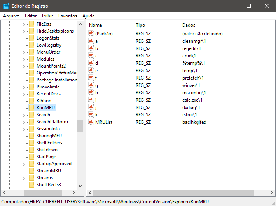Click the string value icon for 'j'
Screen dimensions: 276x206
(x=91, y=107)
